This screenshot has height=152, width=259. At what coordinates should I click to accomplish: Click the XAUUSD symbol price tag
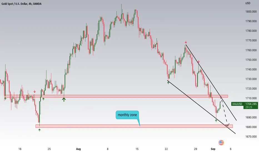click(237, 104)
